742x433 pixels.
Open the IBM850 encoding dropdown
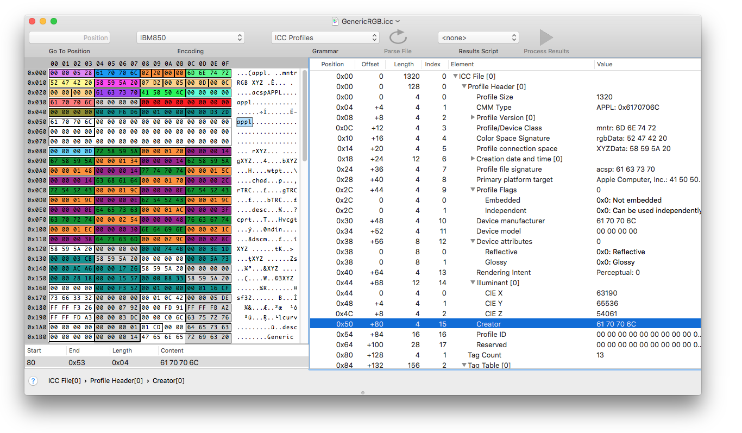pyautogui.click(x=191, y=37)
